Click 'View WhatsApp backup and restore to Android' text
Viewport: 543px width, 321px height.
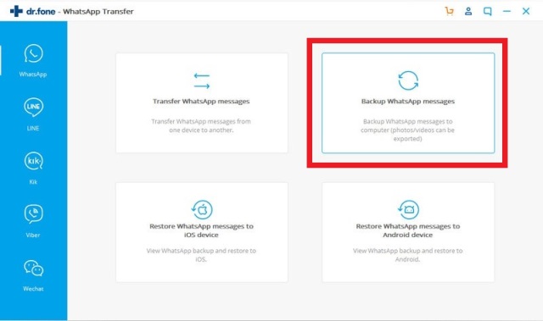[x=408, y=255]
